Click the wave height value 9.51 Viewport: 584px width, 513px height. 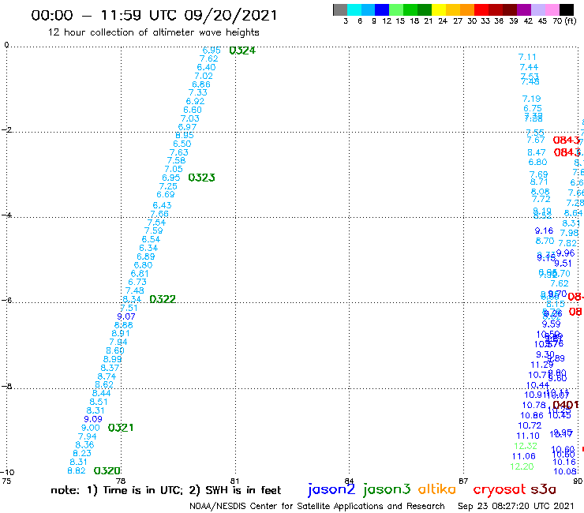click(x=563, y=264)
